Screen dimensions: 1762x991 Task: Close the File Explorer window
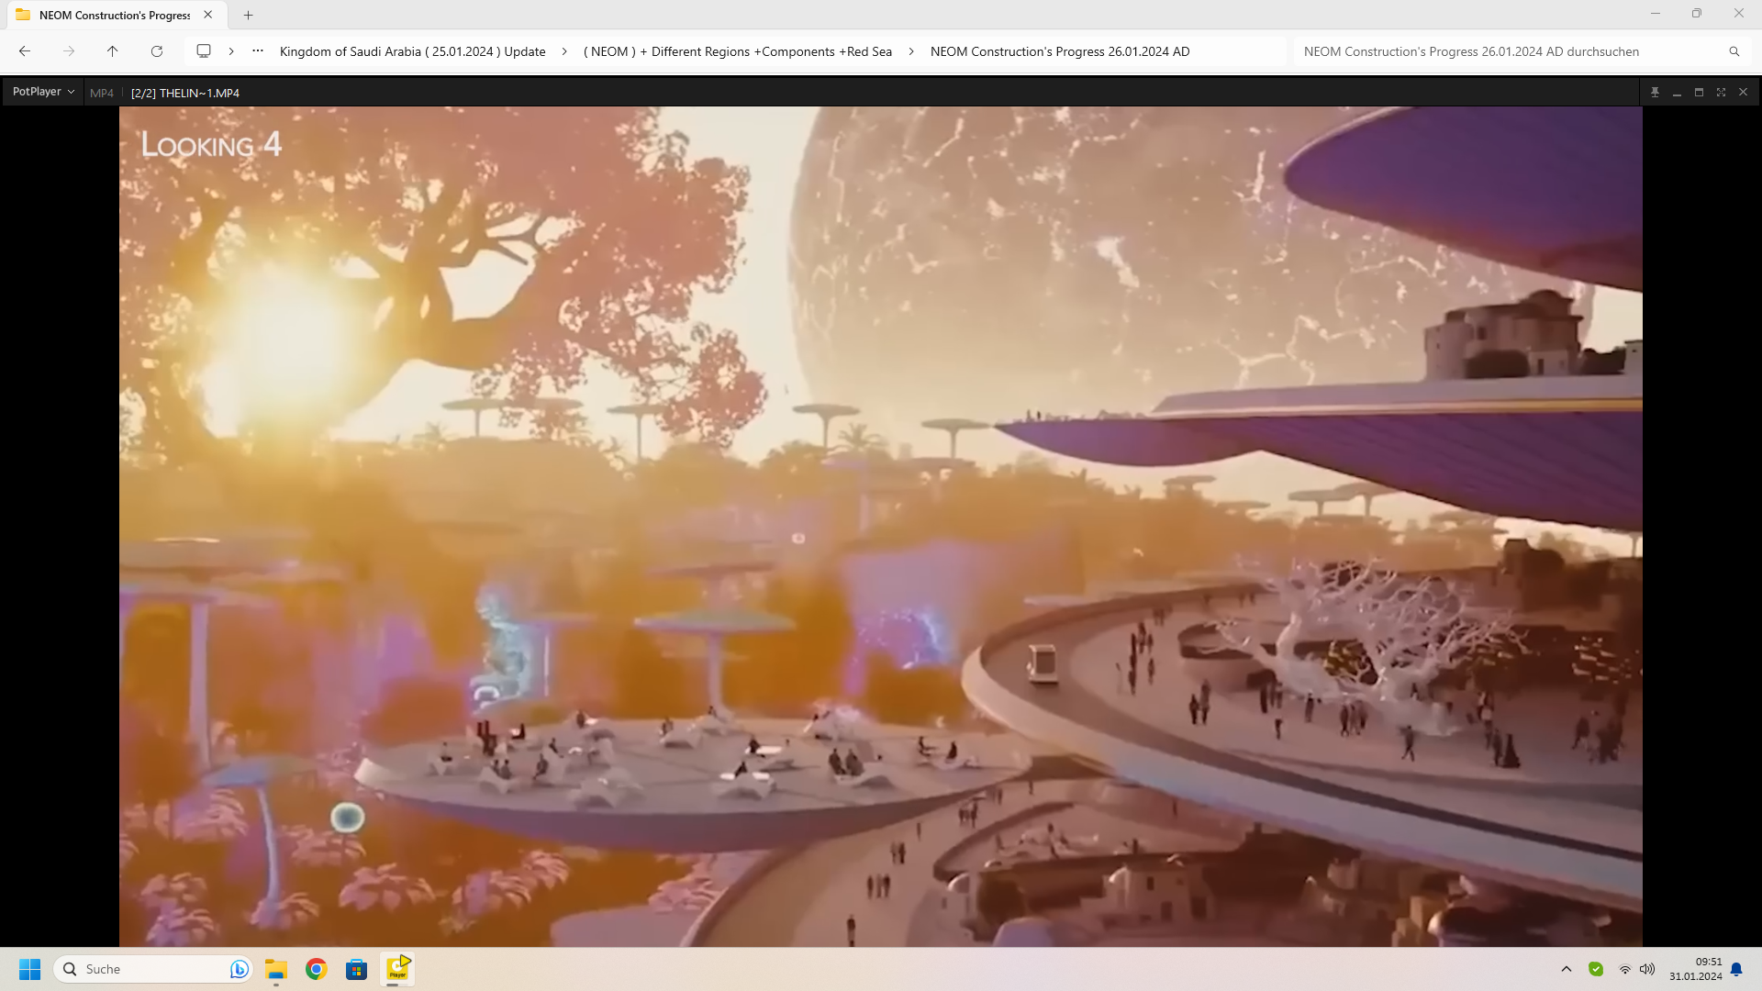(1739, 14)
